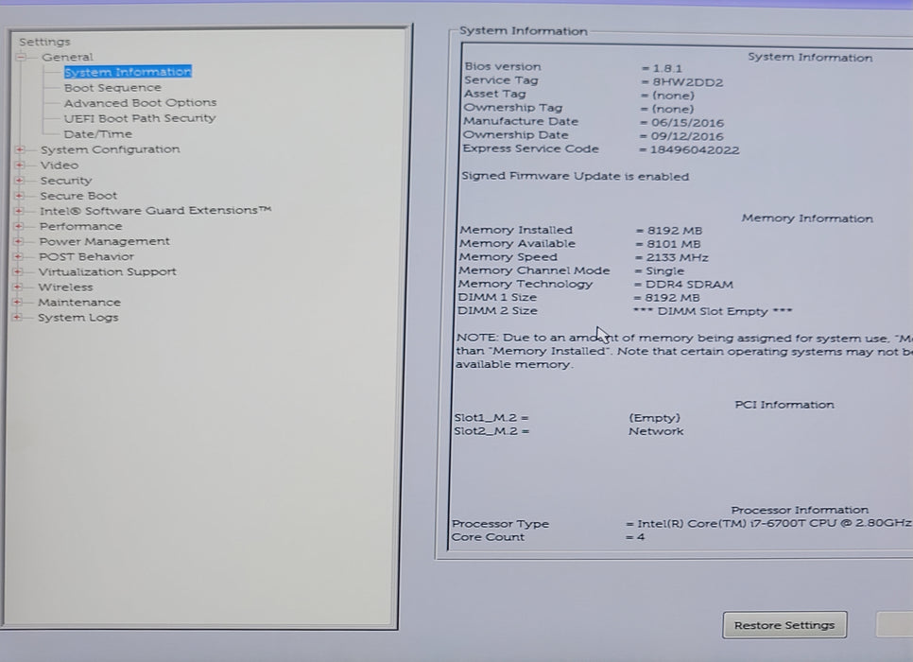Select Intel Software Guard Extensions label
This screenshot has width=913, height=662.
tap(155, 210)
